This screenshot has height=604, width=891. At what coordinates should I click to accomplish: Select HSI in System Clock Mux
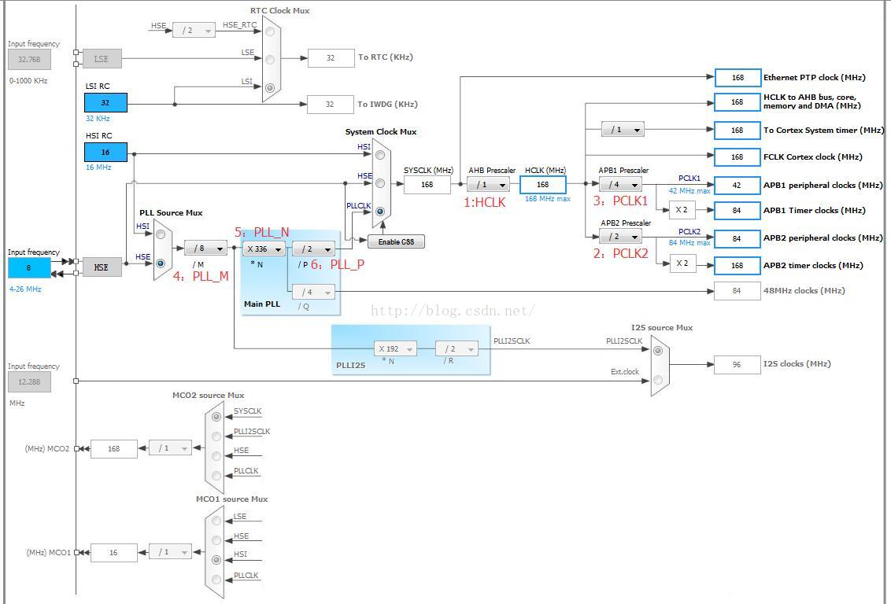coord(380,154)
